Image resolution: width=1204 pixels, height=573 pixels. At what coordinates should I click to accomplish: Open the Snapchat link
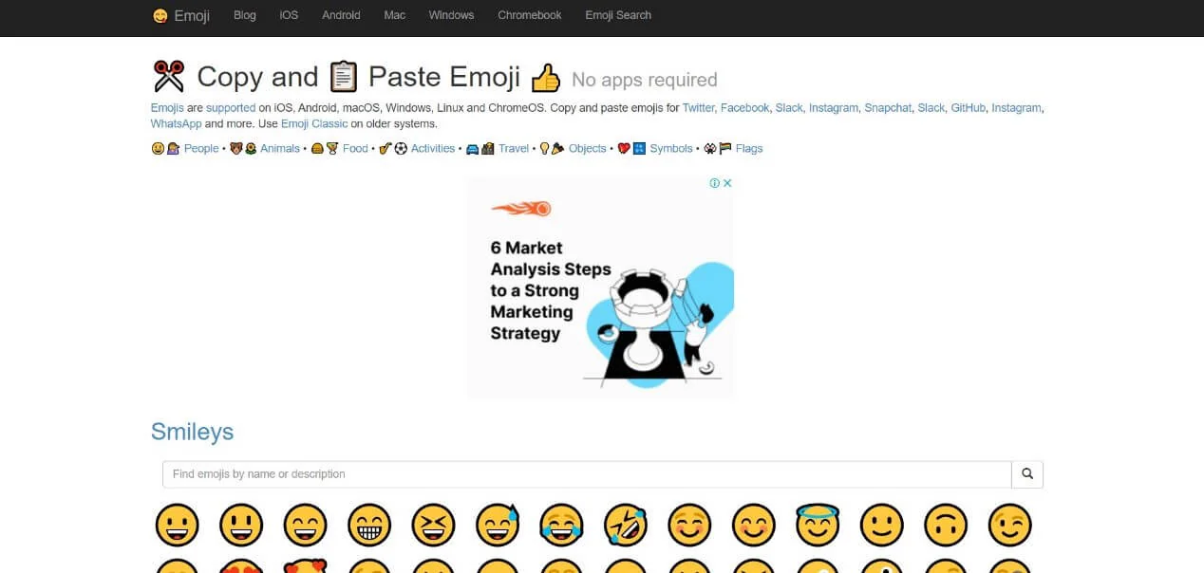click(888, 108)
